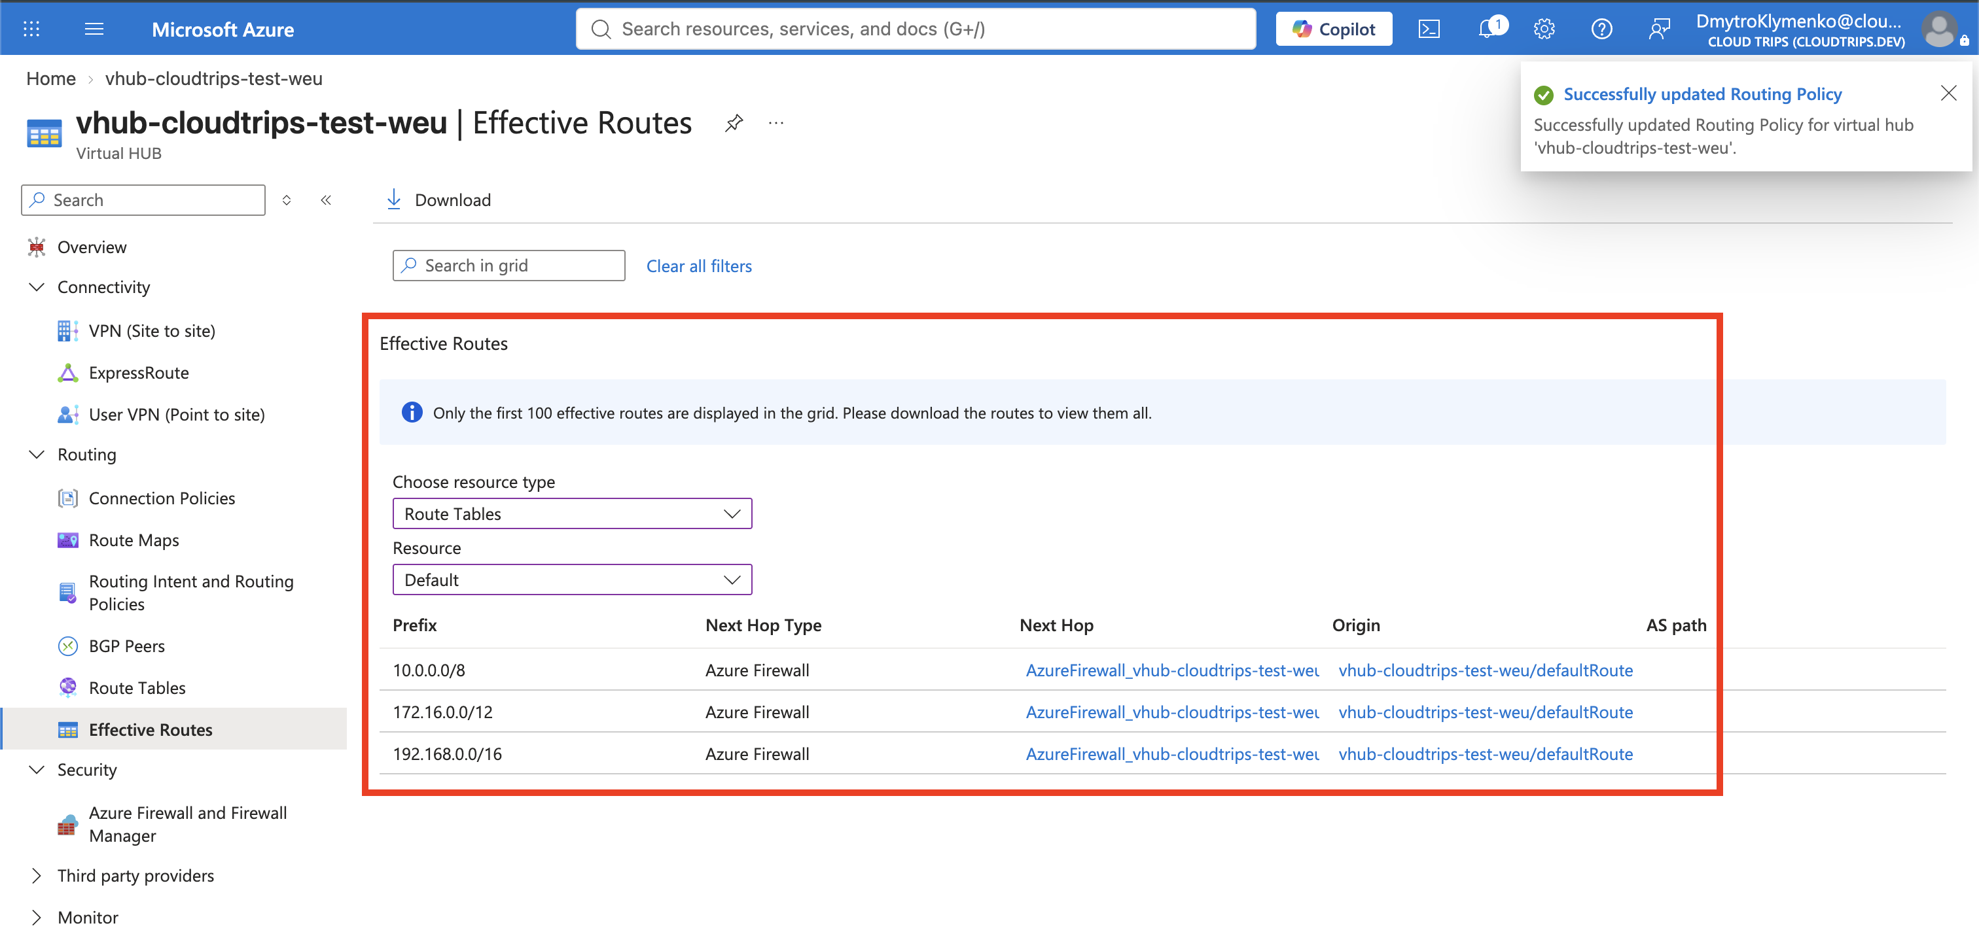
Task: Focus the Search in grid field
Action: tap(508, 266)
